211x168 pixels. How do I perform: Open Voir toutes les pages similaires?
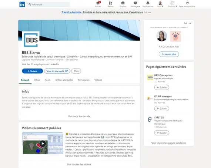[x=169, y=143]
